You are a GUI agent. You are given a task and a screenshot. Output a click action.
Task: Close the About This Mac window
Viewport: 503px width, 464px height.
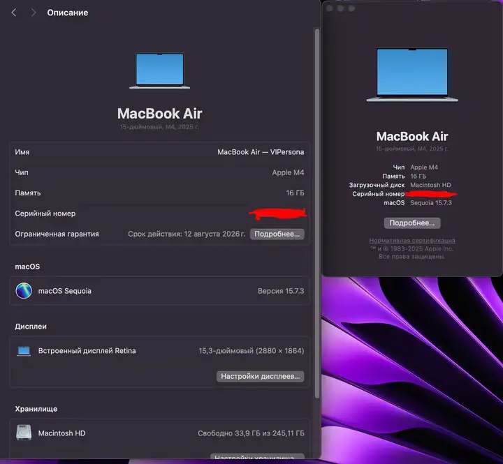pyautogui.click(x=330, y=8)
